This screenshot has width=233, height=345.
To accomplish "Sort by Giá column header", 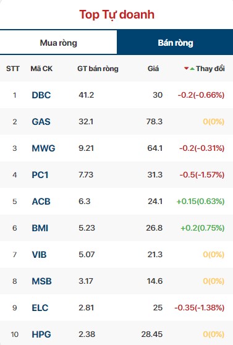I will pyautogui.click(x=153, y=69).
